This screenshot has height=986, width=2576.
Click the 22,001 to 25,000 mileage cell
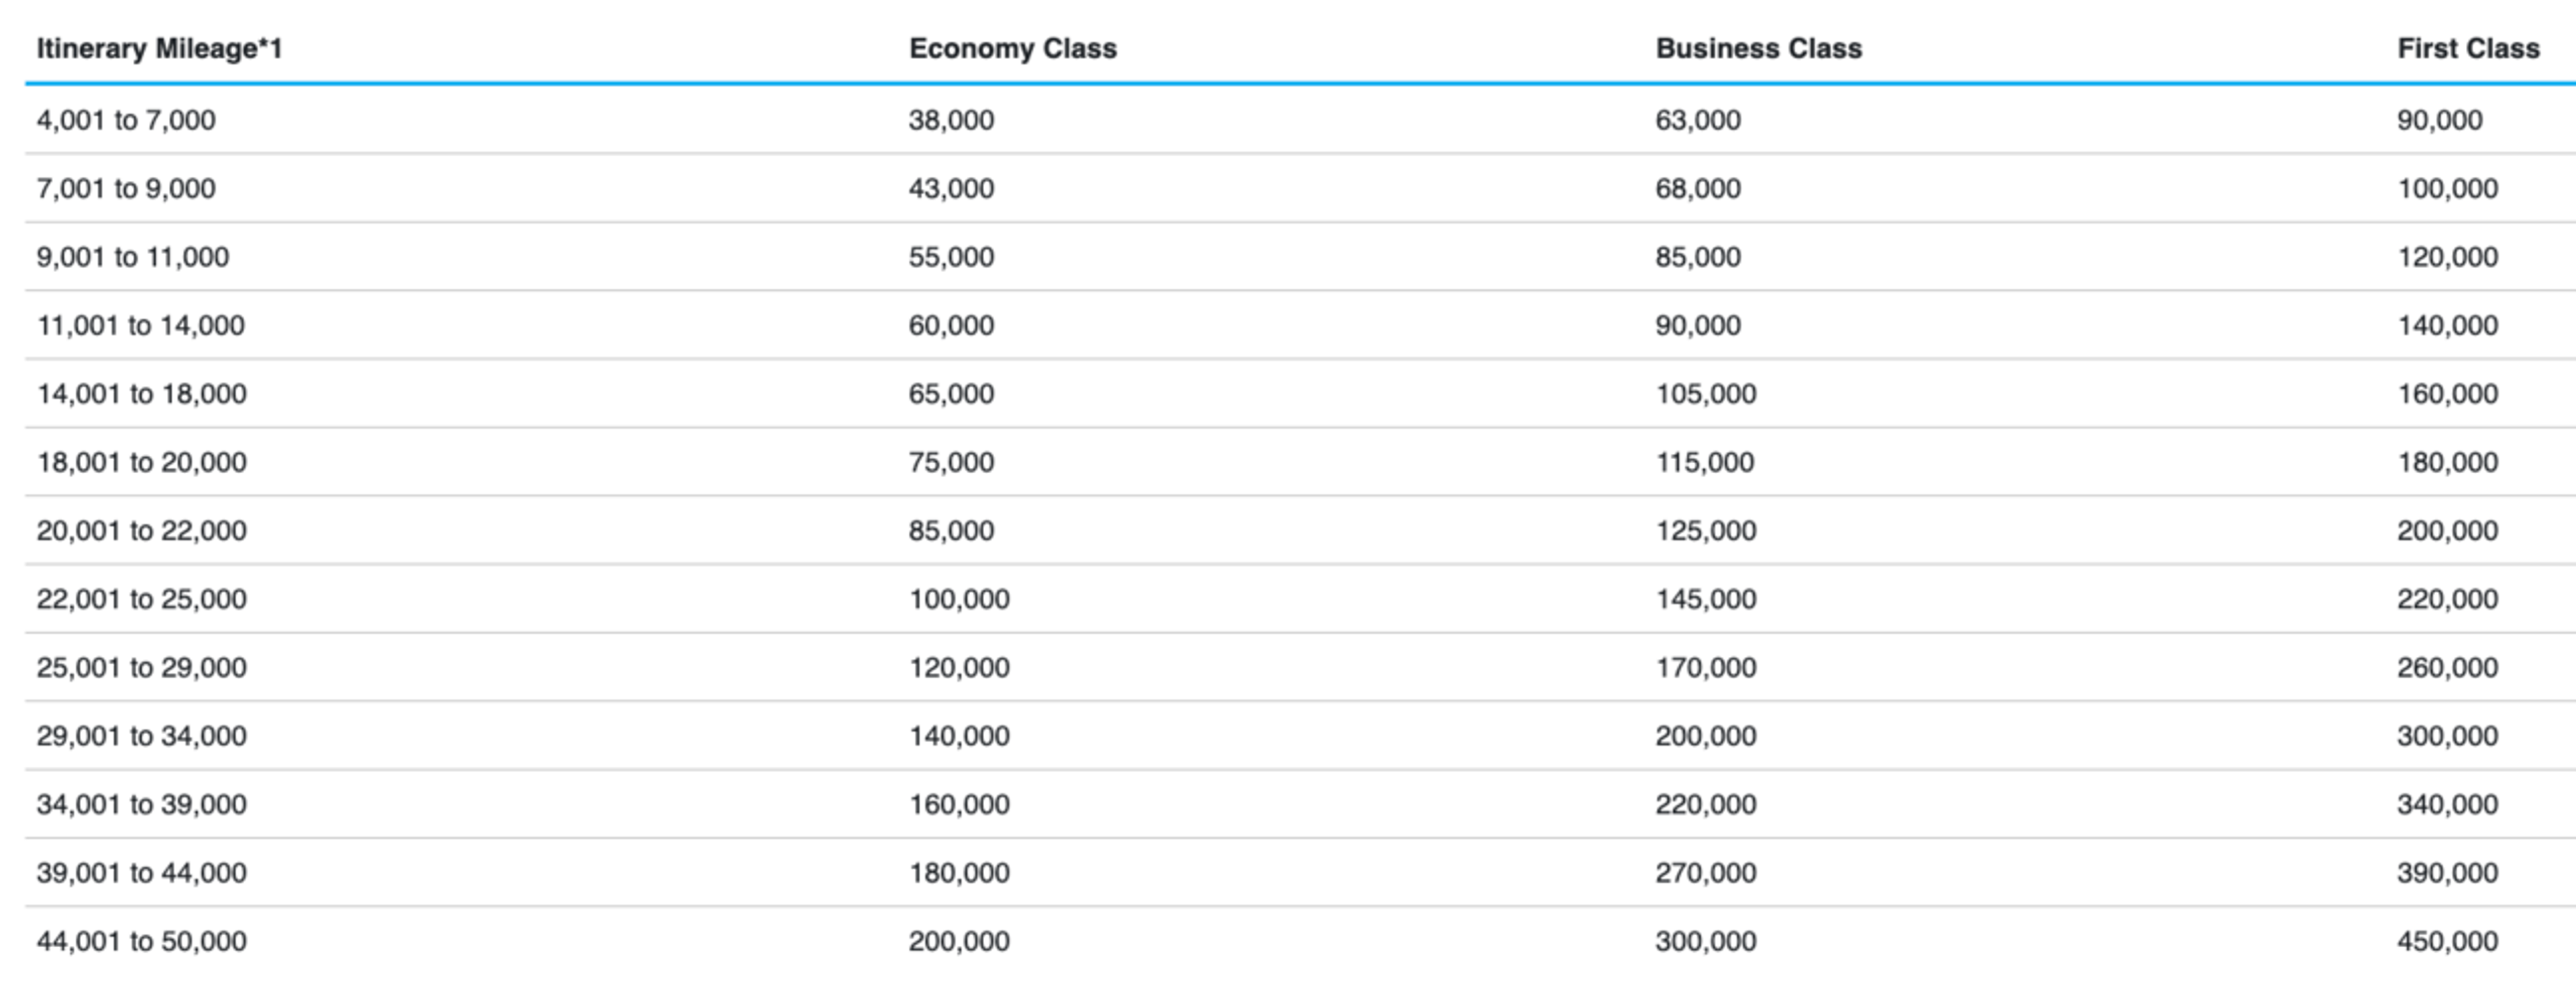pyautogui.click(x=142, y=599)
